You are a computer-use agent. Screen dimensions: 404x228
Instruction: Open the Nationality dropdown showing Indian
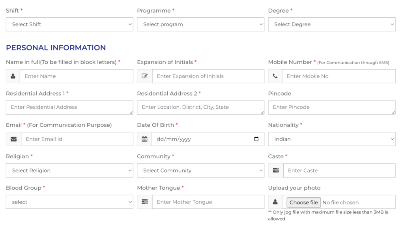pos(331,139)
